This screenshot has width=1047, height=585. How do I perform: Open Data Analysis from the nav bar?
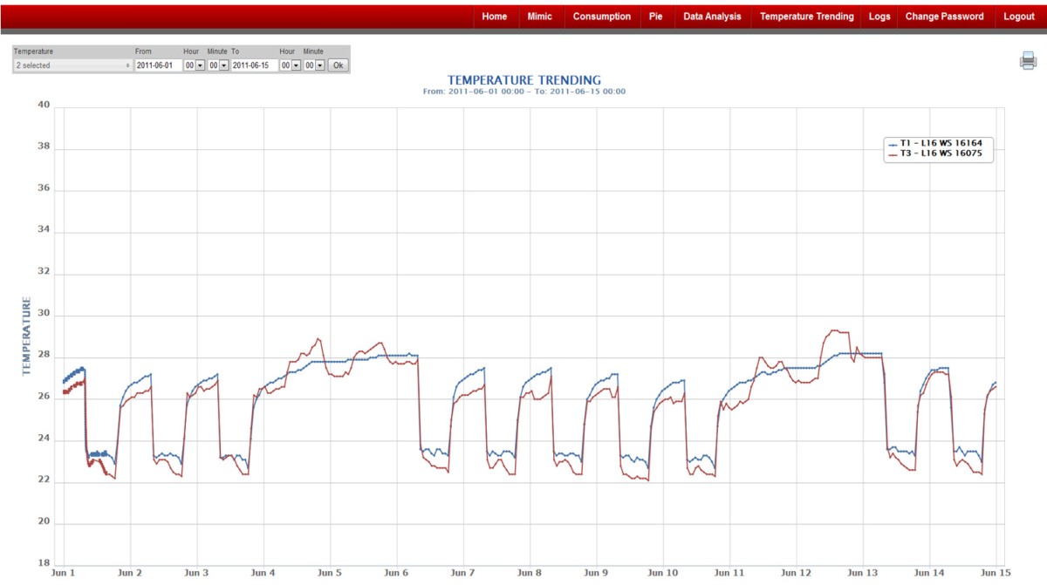click(x=712, y=17)
